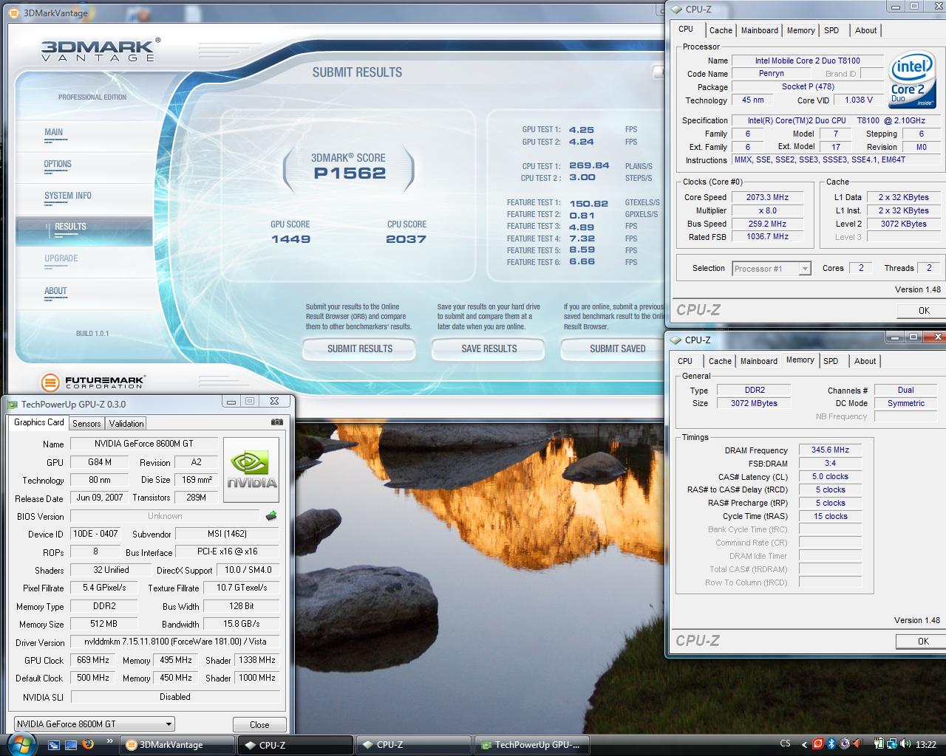Open ABOUT in 3DMark sidebar
The height and width of the screenshot is (756, 946).
click(x=55, y=292)
